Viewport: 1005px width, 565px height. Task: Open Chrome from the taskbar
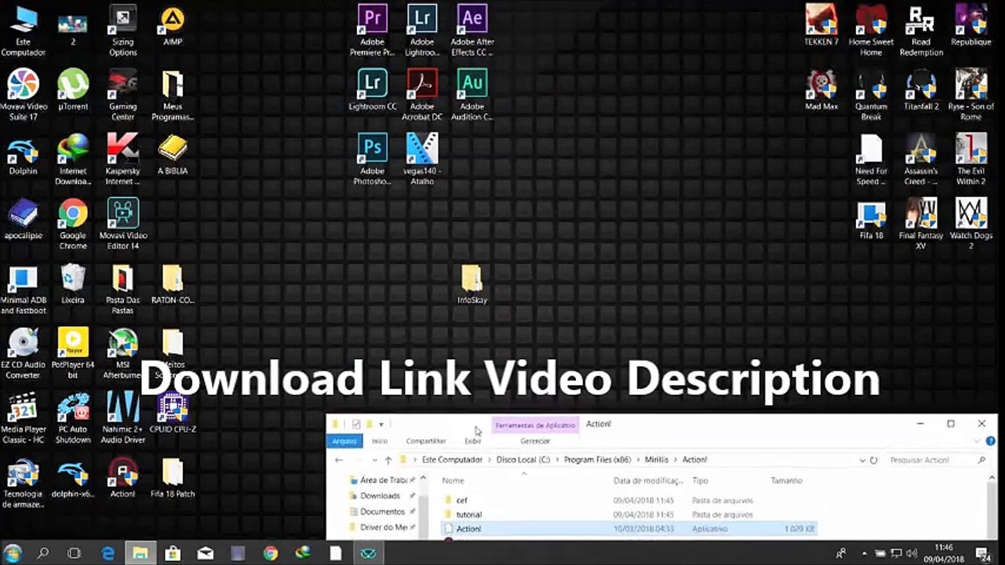point(271,552)
